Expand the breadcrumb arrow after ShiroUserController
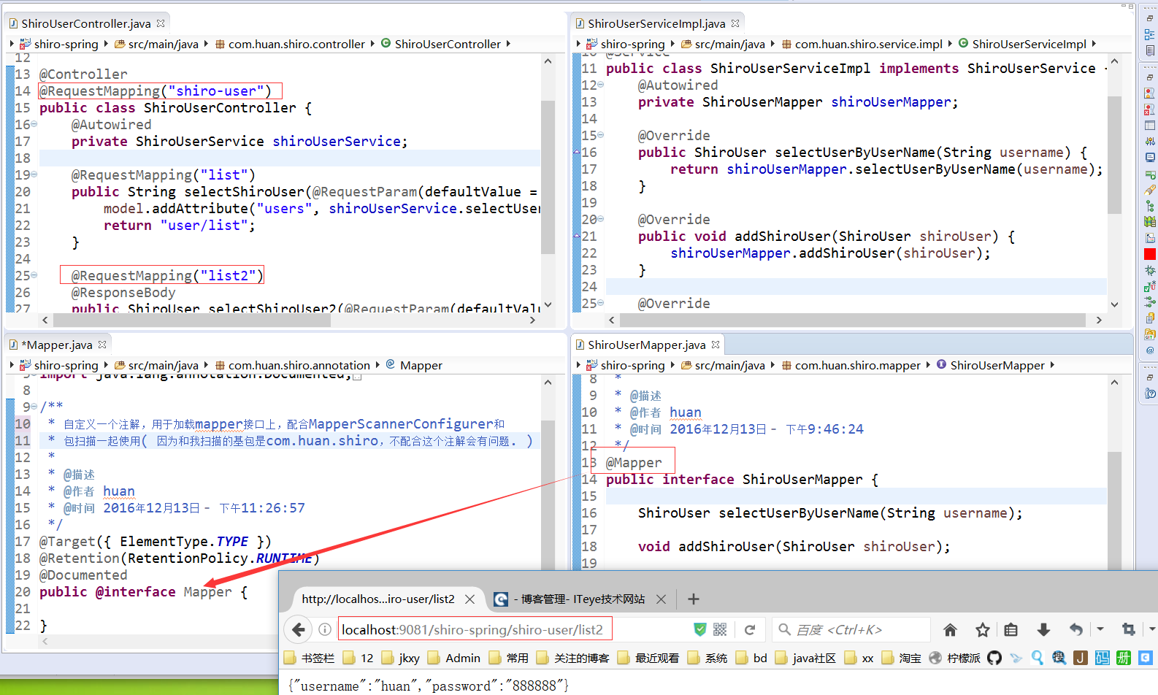The height and width of the screenshot is (695, 1158). [508, 44]
